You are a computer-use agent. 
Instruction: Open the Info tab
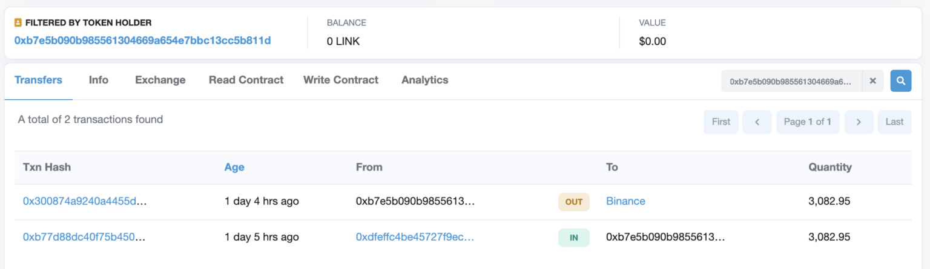tap(99, 80)
